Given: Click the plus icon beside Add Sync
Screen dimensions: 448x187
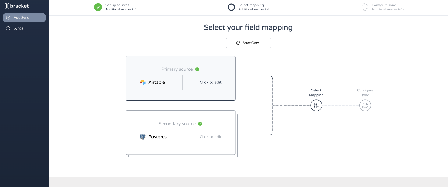Looking at the screenshot, I should (8, 18).
